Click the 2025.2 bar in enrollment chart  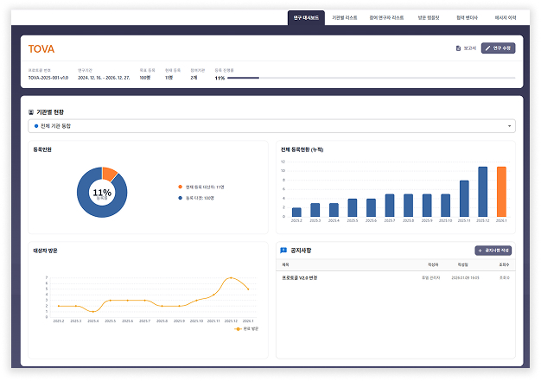click(x=296, y=212)
